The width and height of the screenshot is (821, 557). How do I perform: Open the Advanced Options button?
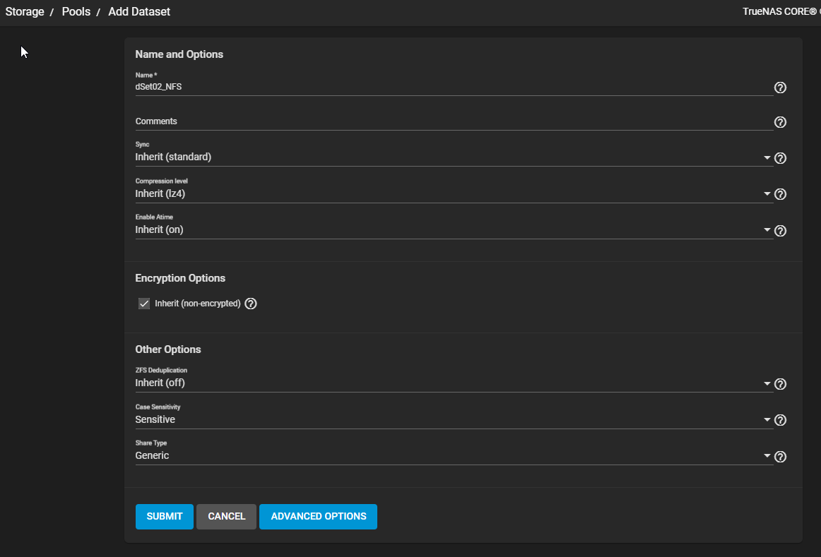pos(319,517)
